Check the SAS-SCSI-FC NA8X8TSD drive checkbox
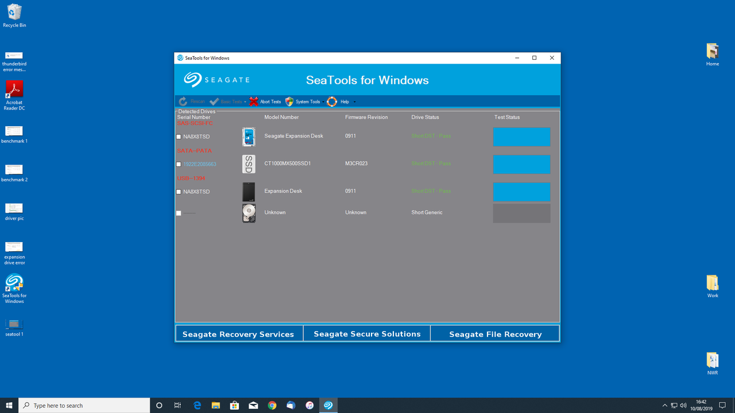Image resolution: width=735 pixels, height=413 pixels. (179, 137)
